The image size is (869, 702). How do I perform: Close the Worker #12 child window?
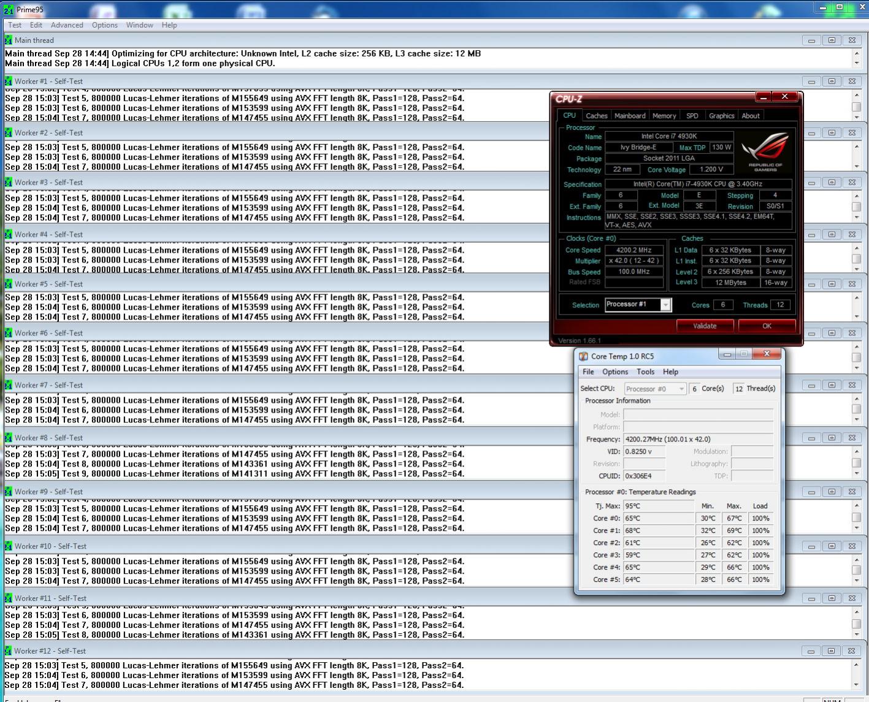pyautogui.click(x=852, y=651)
